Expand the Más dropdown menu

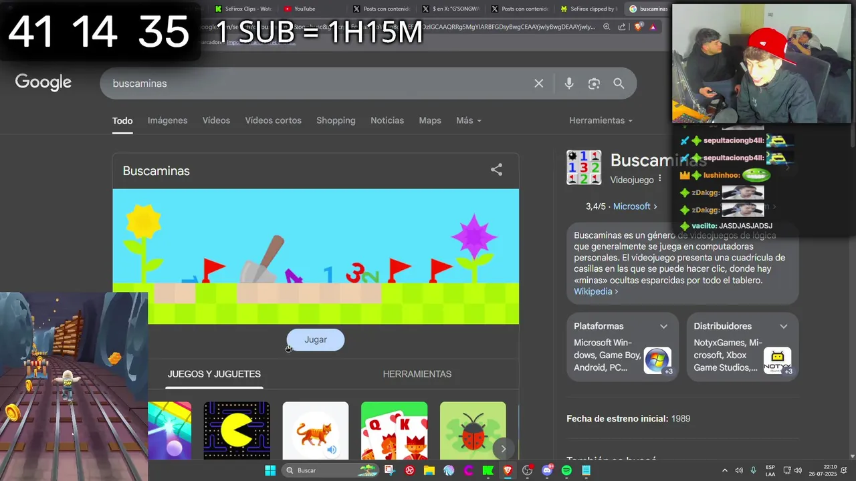click(468, 120)
